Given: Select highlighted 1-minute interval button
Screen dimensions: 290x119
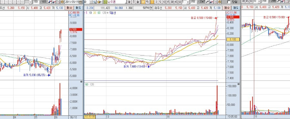Looking at the screenshot, I should 152,2.
